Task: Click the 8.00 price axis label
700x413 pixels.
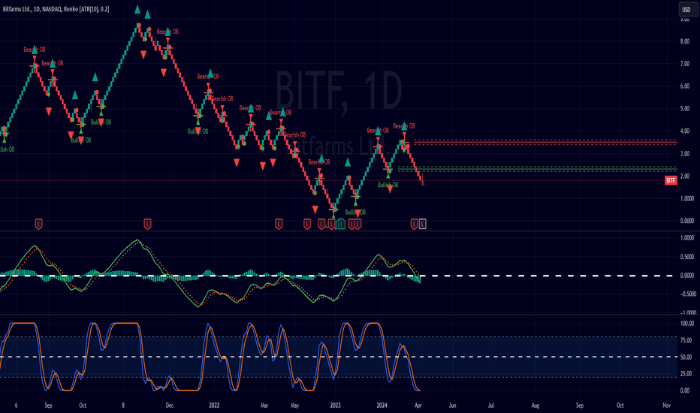Action: [685, 41]
